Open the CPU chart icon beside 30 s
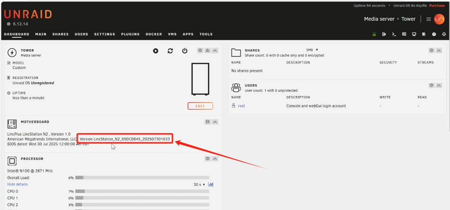This screenshot has height=210, width=450. pos(211,184)
